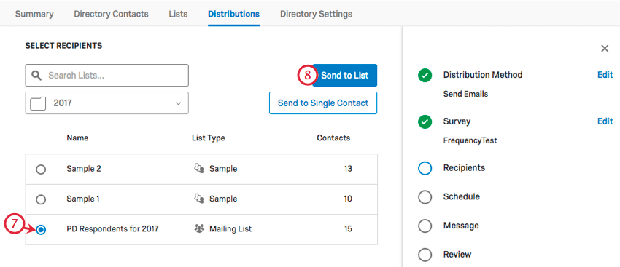Expand the 2017 folder dropdown
The image size is (620, 267).
[x=106, y=103]
